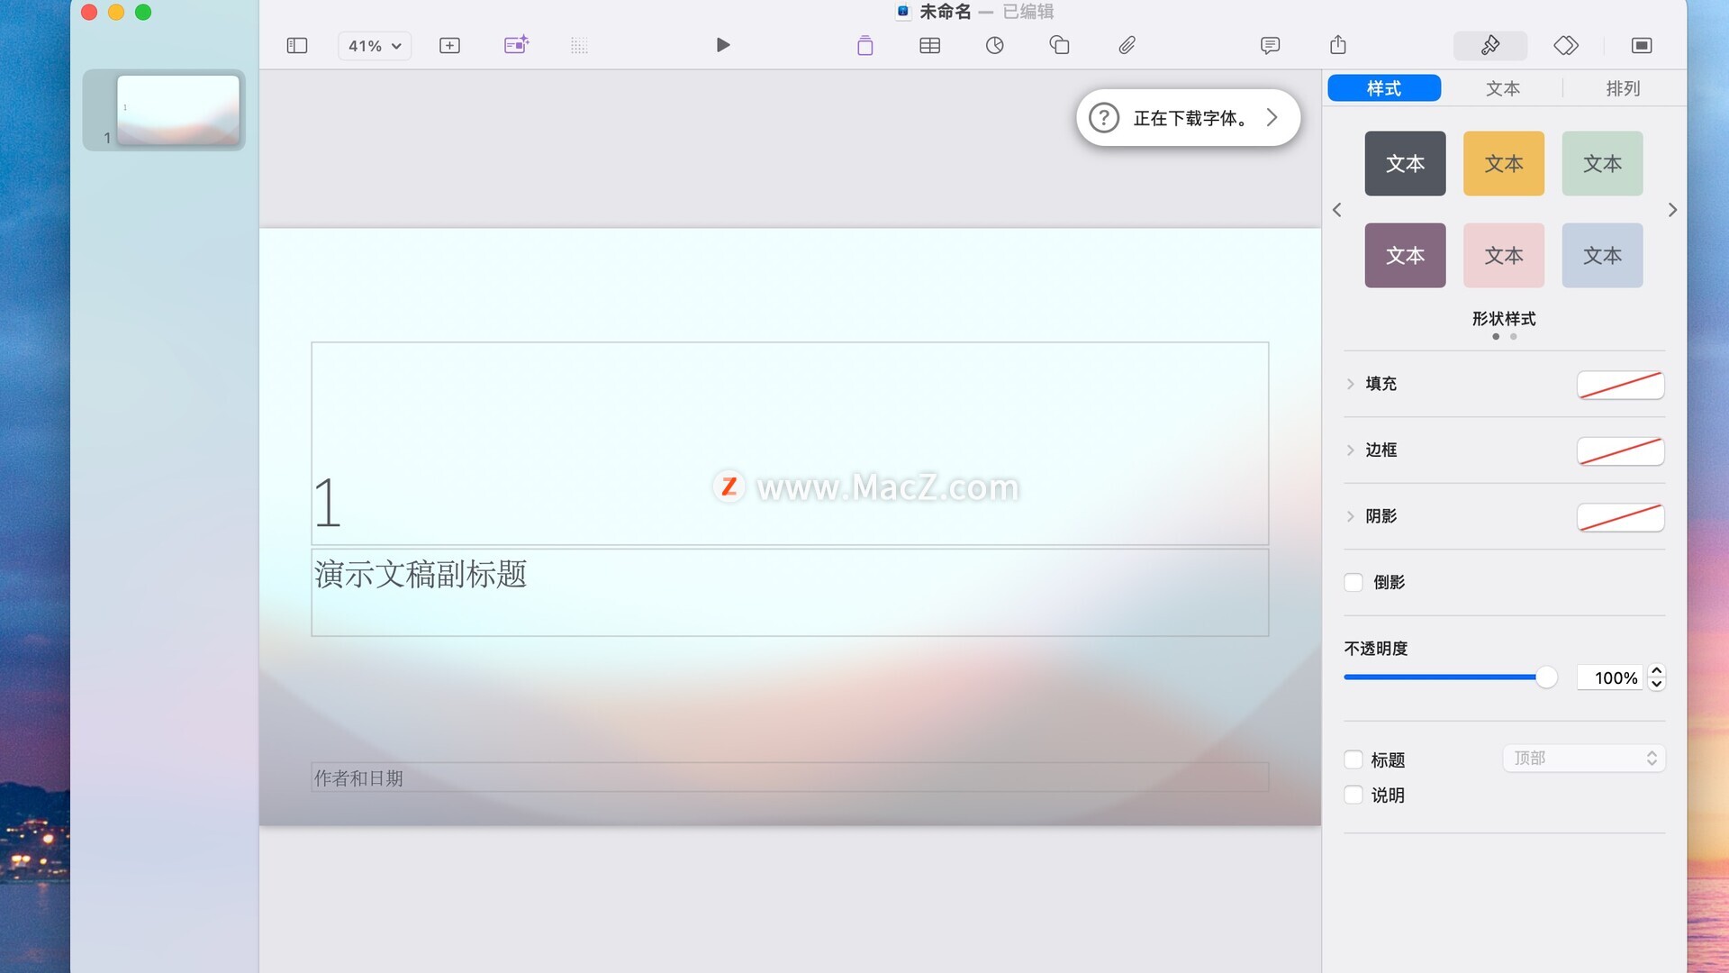Select the yellow 文本 shape style
Screen dimensions: 1729x973
1503,163
